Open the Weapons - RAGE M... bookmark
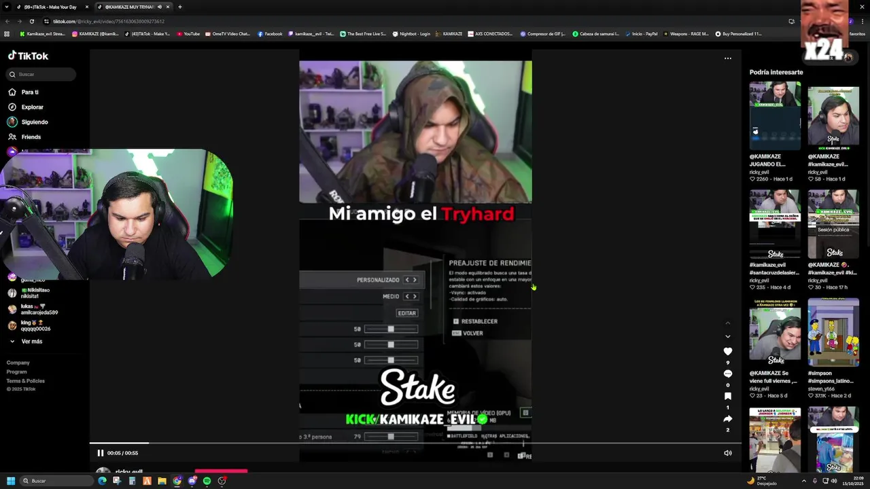Screen dimensions: 870x489 [x=686, y=33]
